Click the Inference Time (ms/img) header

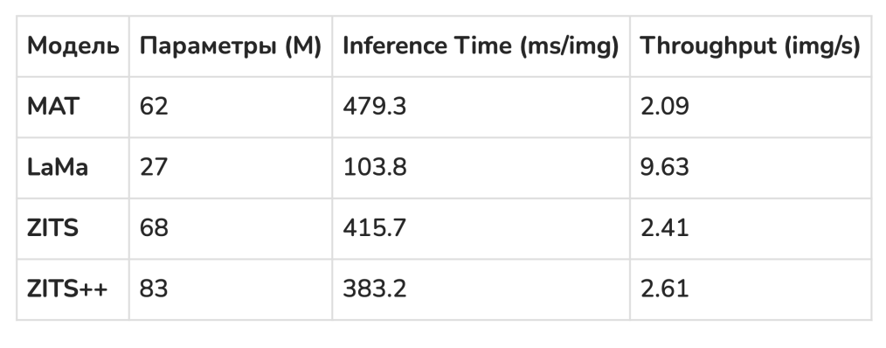(481, 46)
